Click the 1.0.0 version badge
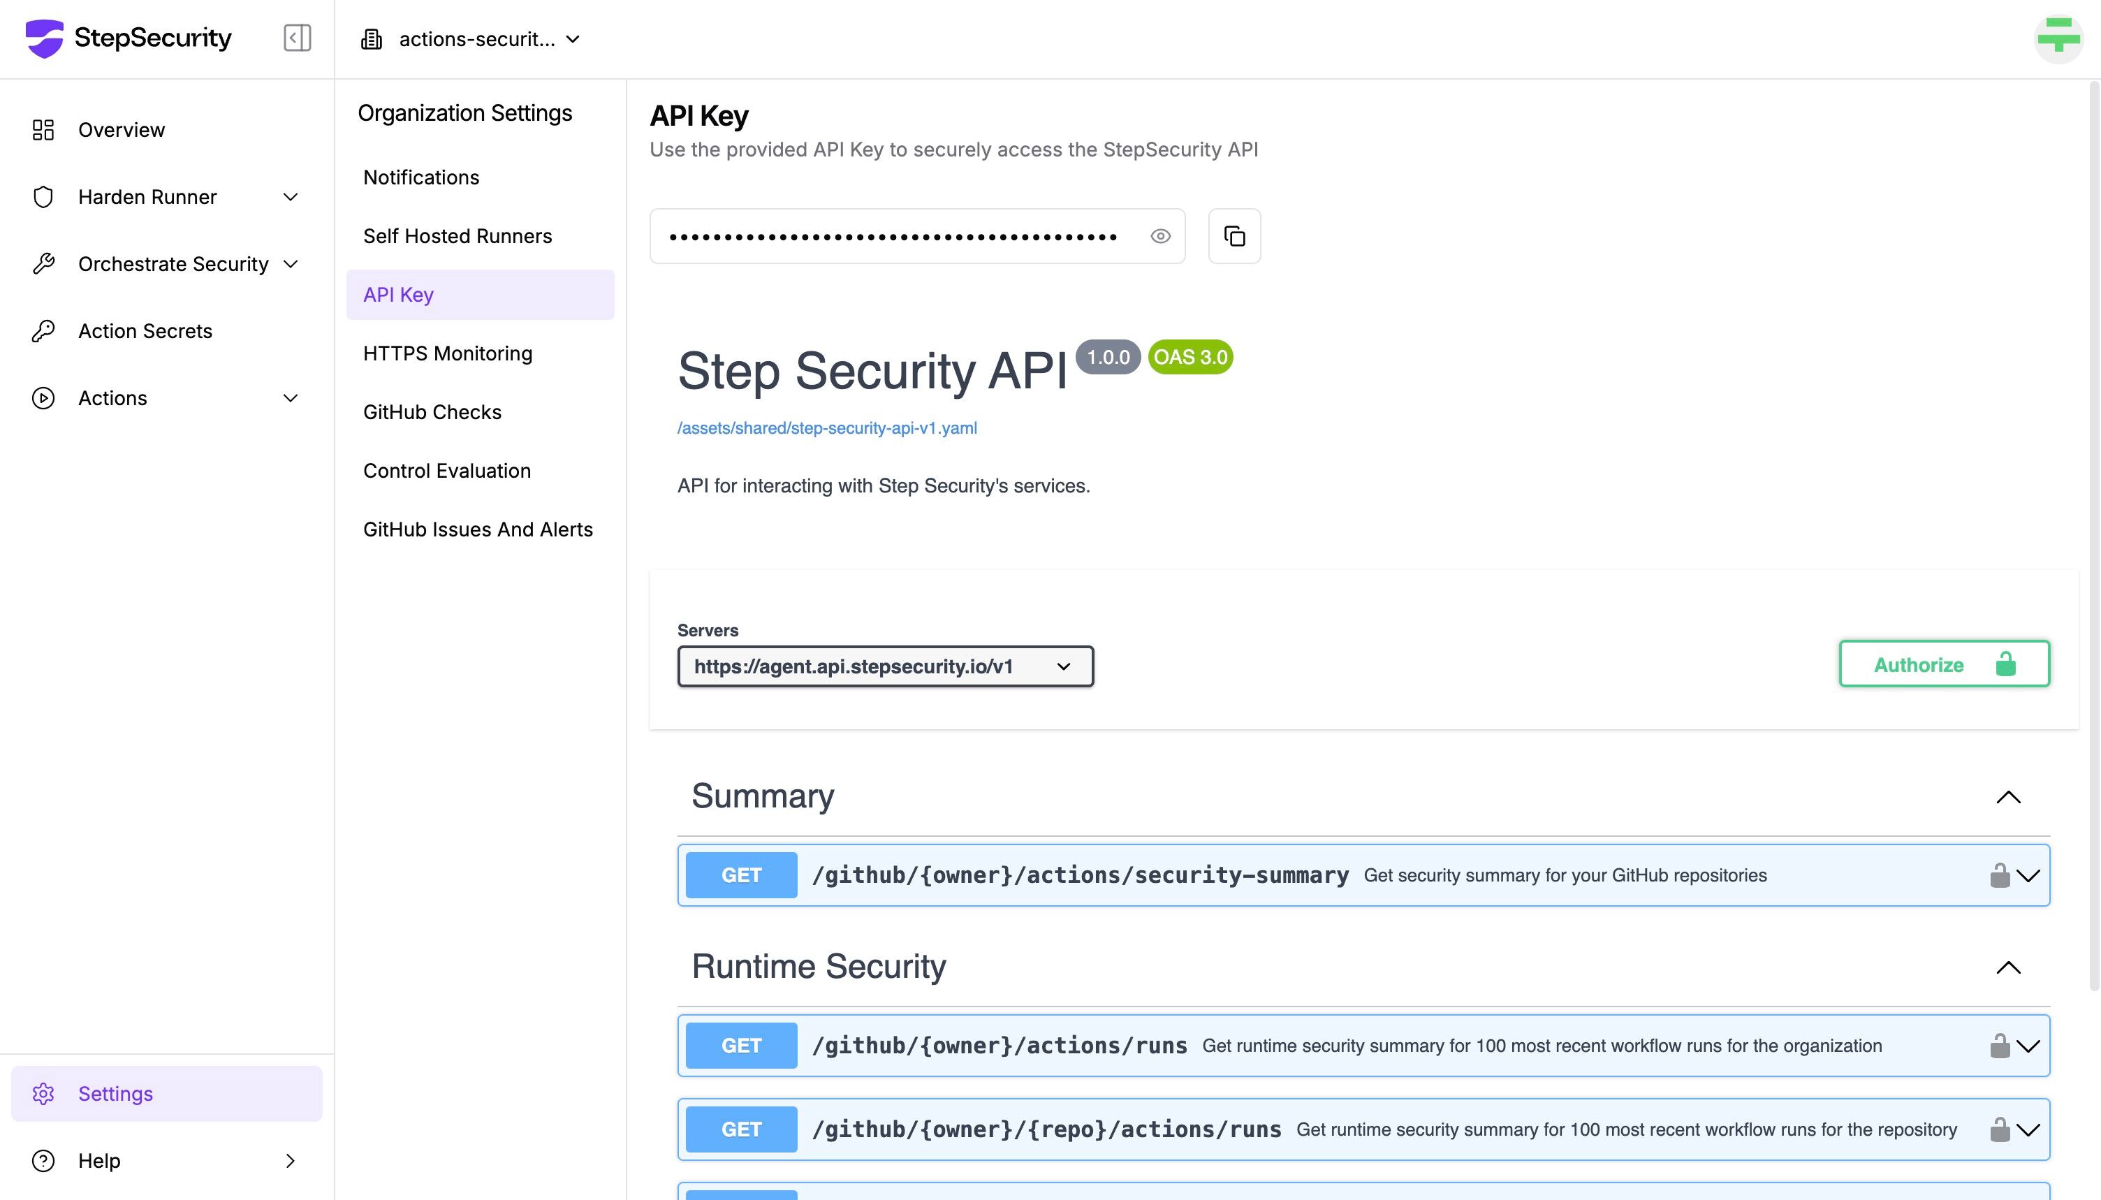Viewport: 2101px width, 1200px height. pyautogui.click(x=1108, y=357)
